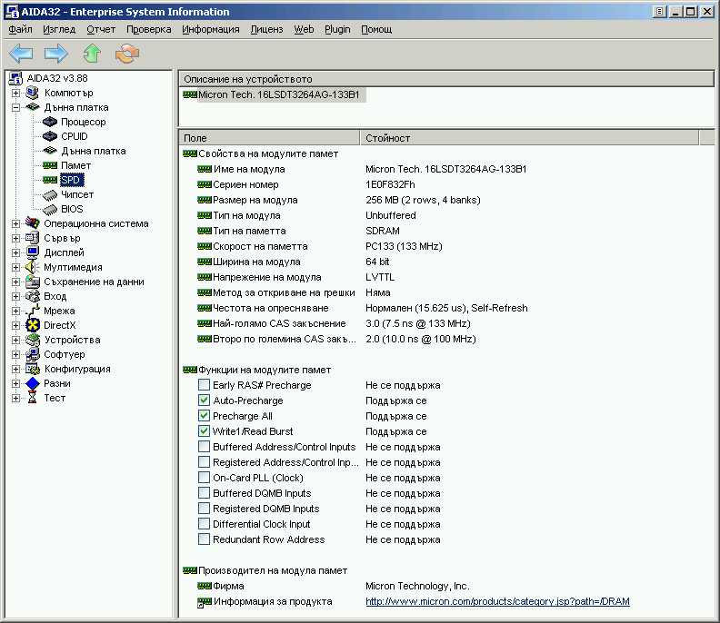Toggle Precharge All checkbox

coord(204,416)
